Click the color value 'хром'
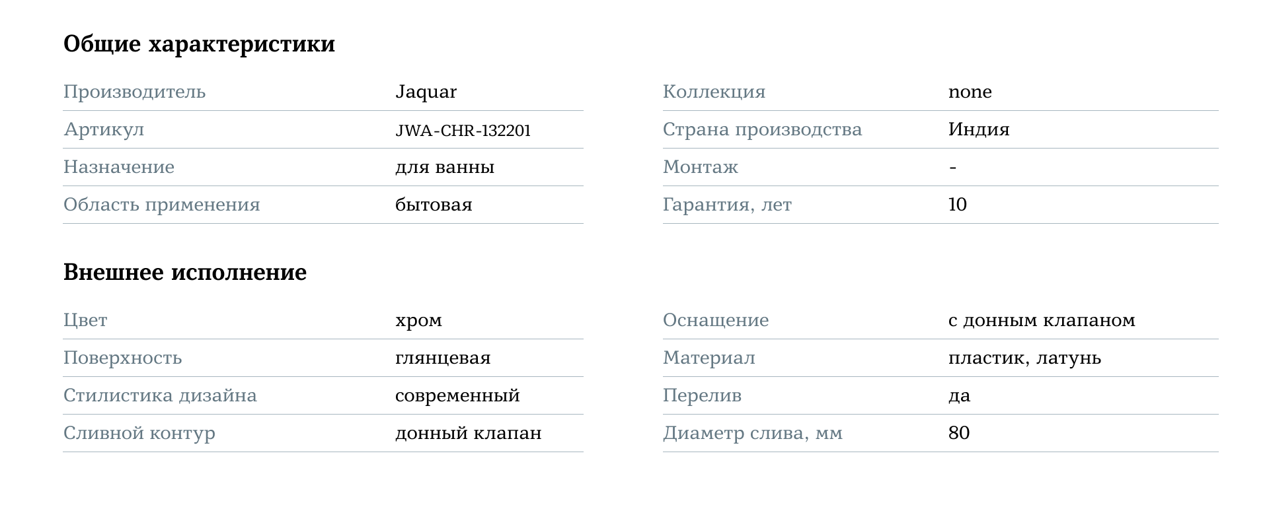 [x=418, y=320]
